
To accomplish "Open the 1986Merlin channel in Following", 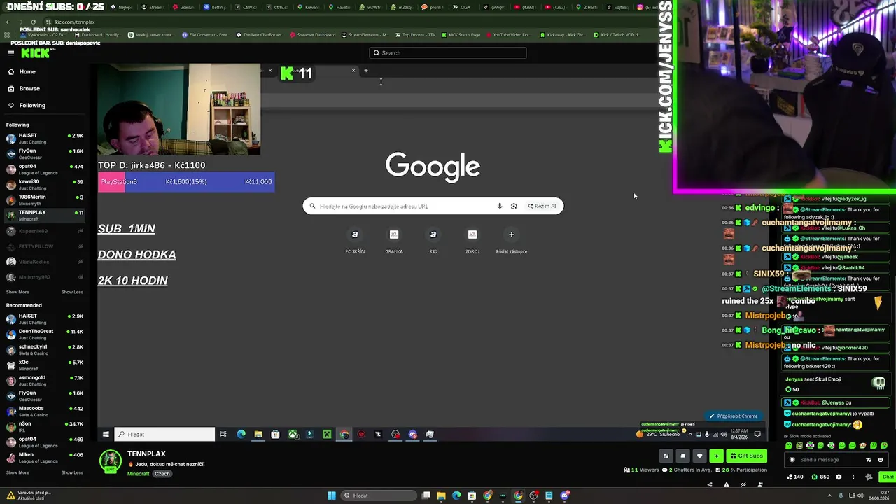I will click(x=45, y=199).
